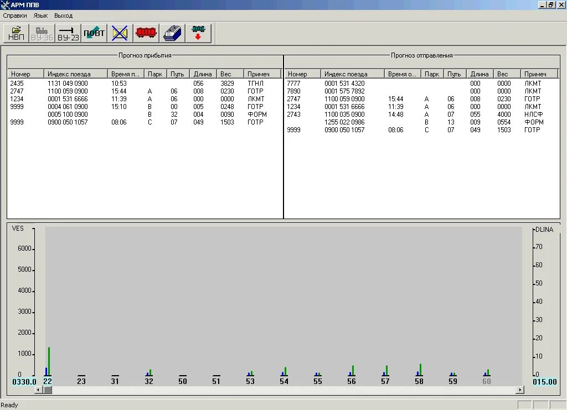The image size is (567, 410).
Task: Click the red railcar toolbar icon
Action: (x=146, y=33)
